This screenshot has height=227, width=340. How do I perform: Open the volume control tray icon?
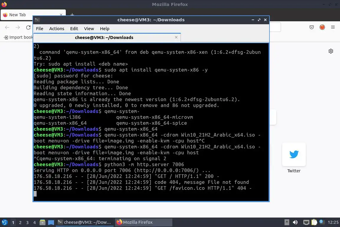pos(295,222)
